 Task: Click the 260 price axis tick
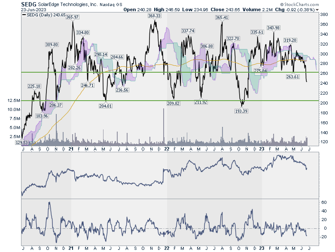[324, 73]
